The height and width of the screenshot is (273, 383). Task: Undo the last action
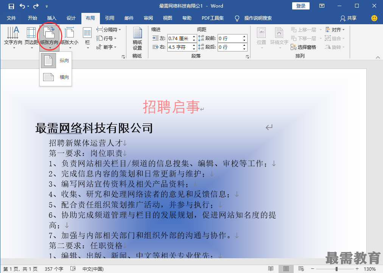[22, 6]
